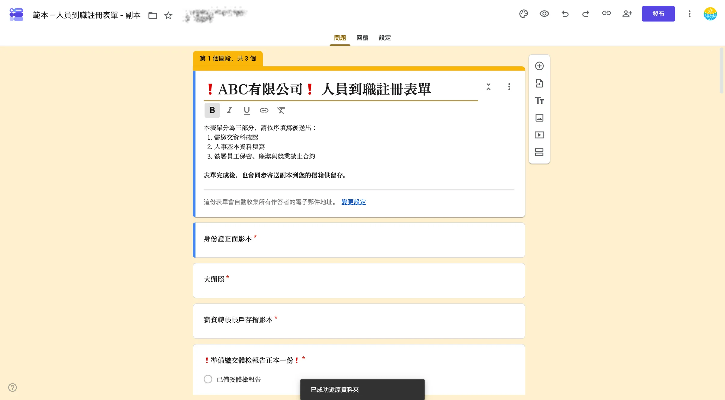Open the help question mark icon
Image resolution: width=725 pixels, height=400 pixels.
12,387
